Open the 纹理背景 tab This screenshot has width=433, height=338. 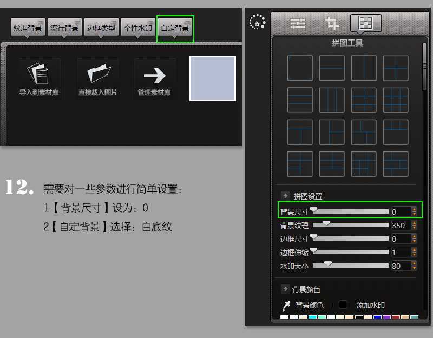[x=28, y=28]
